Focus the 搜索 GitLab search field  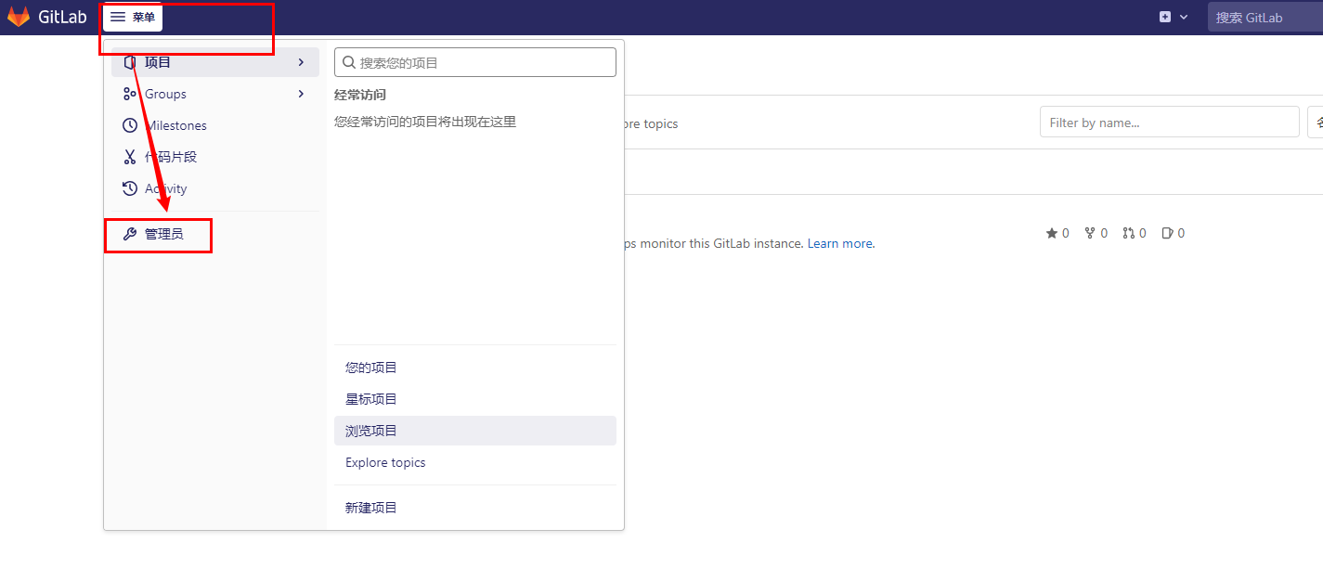(x=1265, y=17)
